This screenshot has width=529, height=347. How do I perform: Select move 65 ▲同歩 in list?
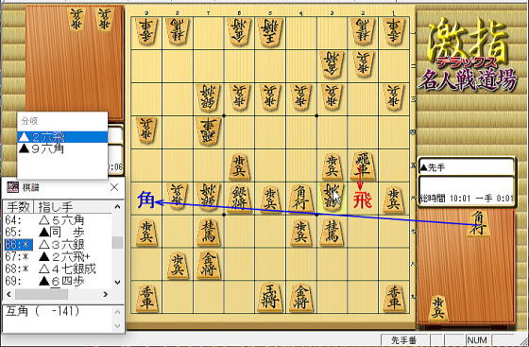coord(58,233)
